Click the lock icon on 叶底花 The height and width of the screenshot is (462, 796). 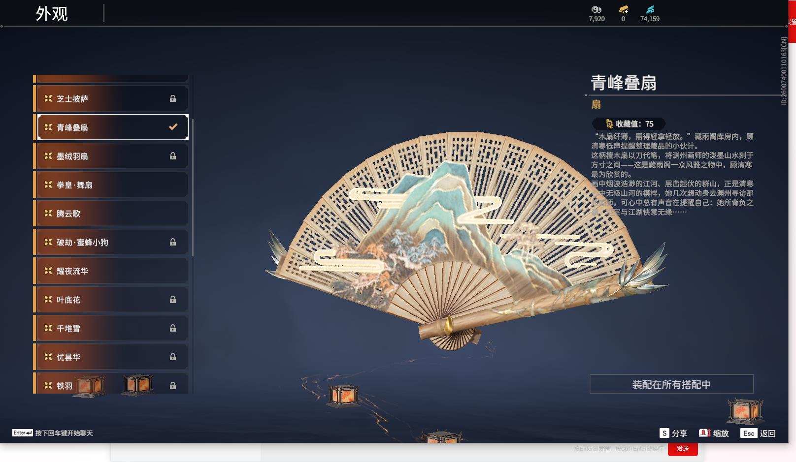[172, 299]
